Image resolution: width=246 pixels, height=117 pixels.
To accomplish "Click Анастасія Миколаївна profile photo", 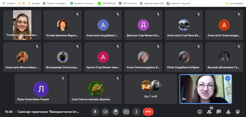I will [22, 57].
